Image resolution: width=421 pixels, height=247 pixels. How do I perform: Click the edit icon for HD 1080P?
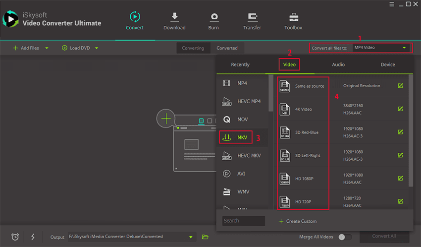pos(400,179)
